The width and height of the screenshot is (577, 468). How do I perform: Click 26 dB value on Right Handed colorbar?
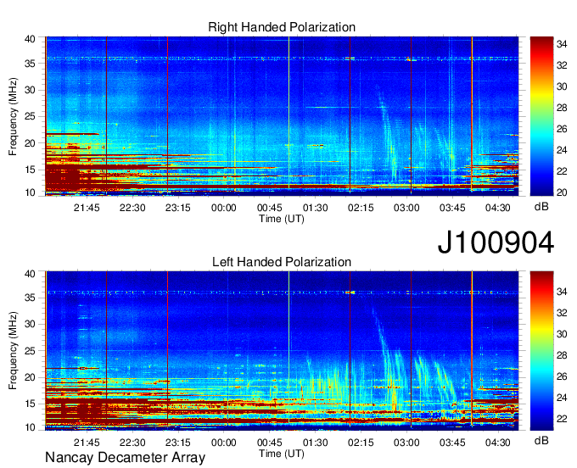pyautogui.click(x=562, y=129)
